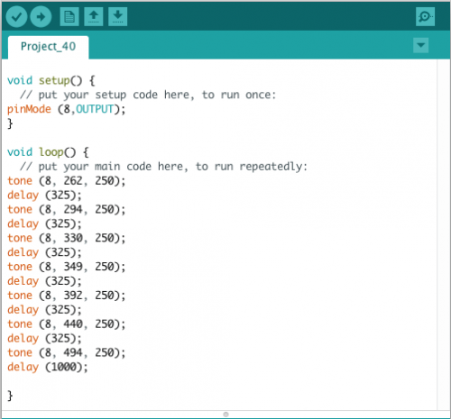Click the void loop() line
The image size is (451, 419).
(x=48, y=152)
